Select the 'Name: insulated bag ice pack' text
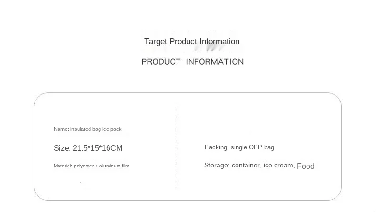The width and height of the screenshot is (376, 212). (88, 129)
